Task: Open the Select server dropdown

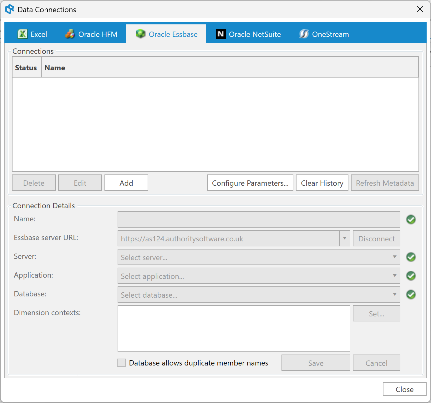Action: (x=259, y=257)
